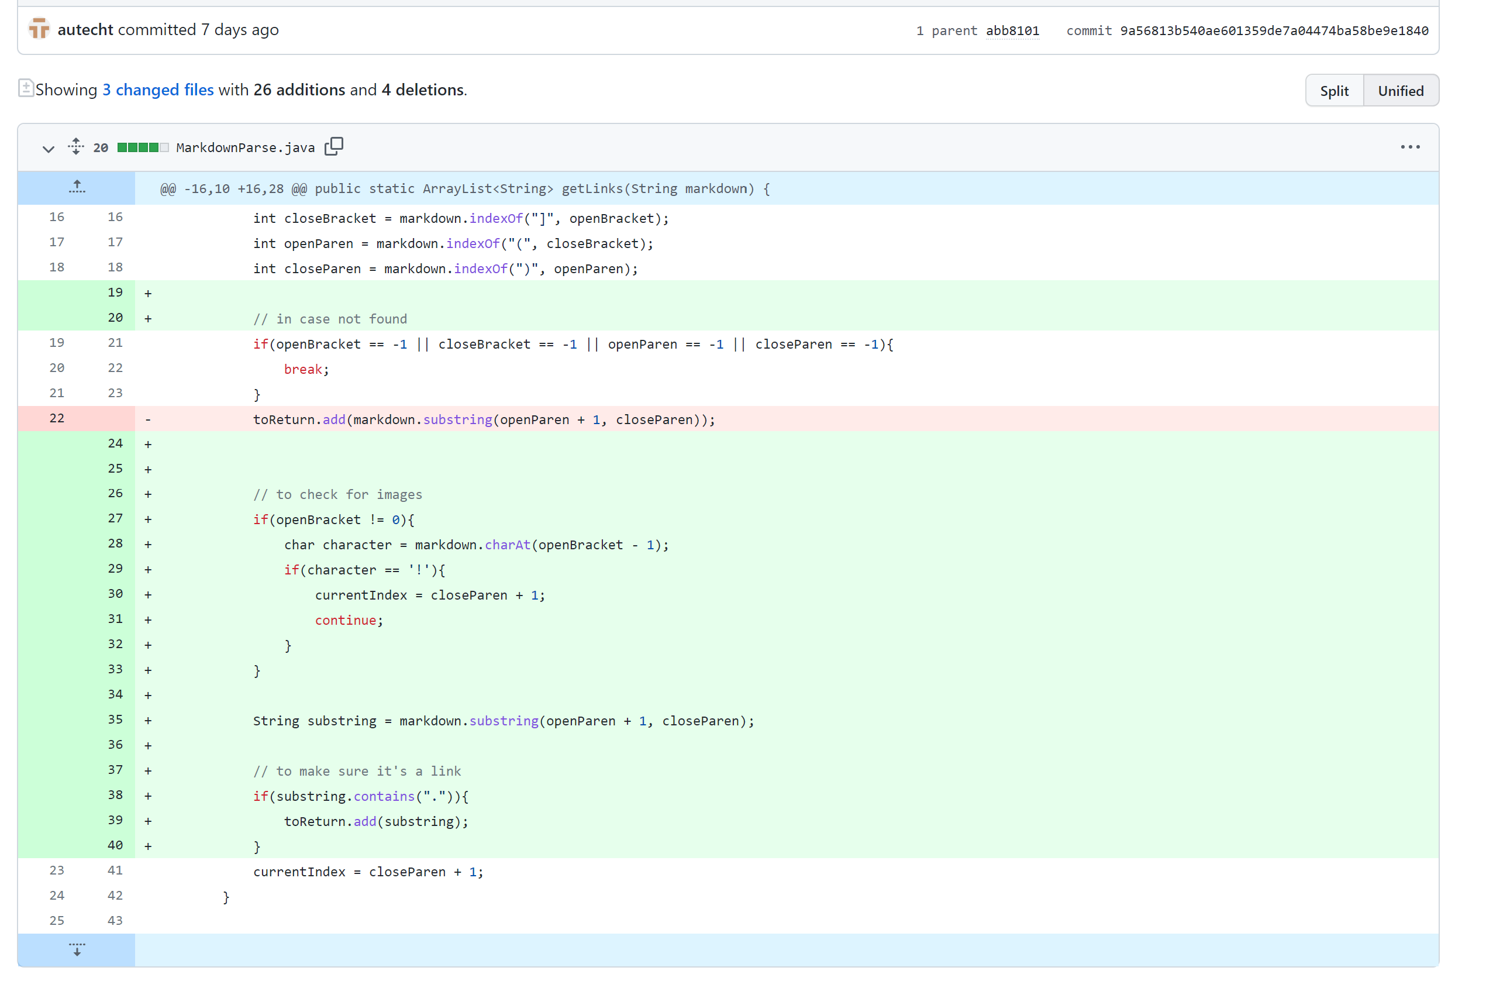
Task: Click the unchanged 'currentIndex = closeParen + 1;' line 41
Action: pos(368,872)
